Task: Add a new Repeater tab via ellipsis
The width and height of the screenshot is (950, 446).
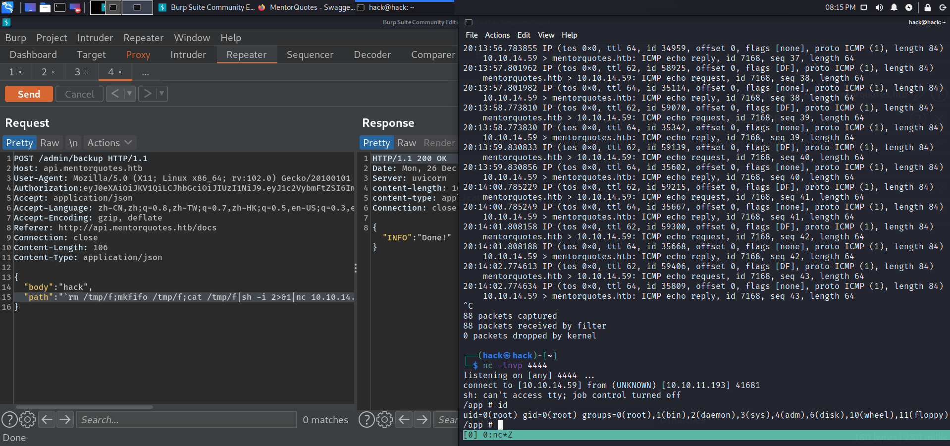Action: click(145, 72)
